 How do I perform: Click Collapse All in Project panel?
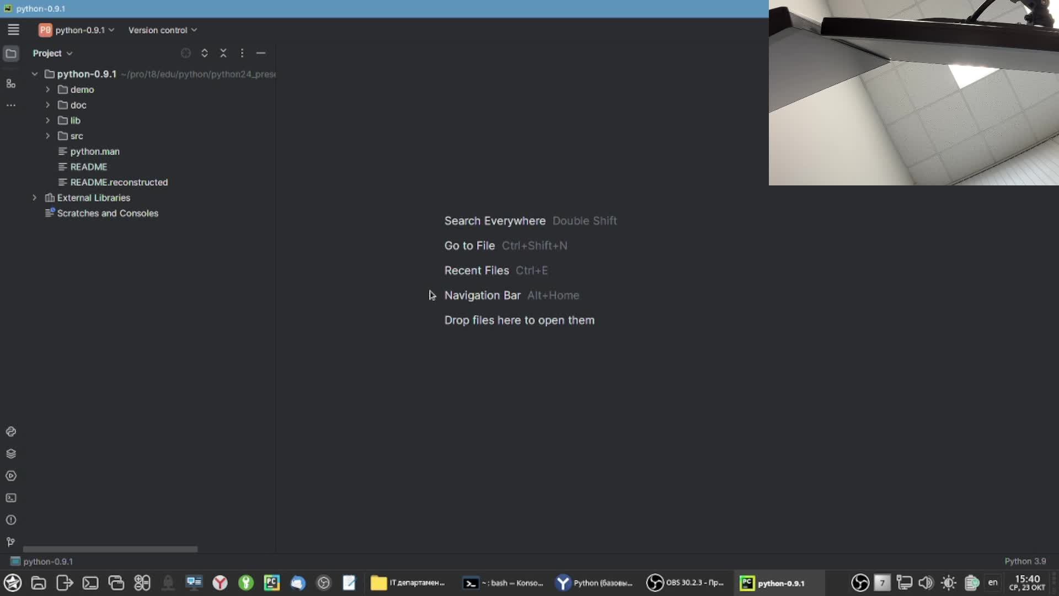point(223,53)
